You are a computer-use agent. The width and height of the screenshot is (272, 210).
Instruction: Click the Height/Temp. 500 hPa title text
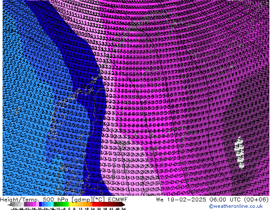point(35,200)
